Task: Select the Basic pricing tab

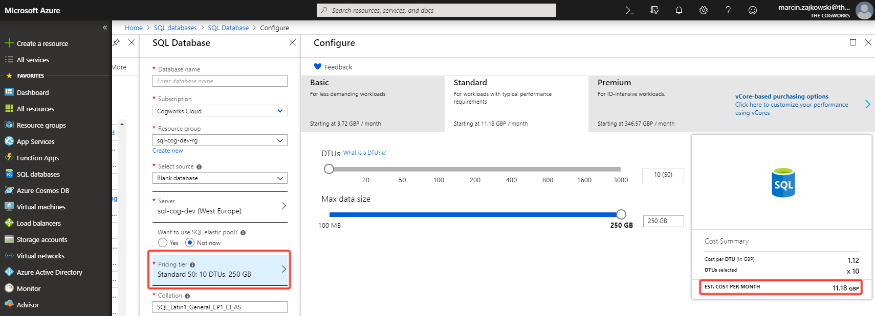Action: [373, 104]
